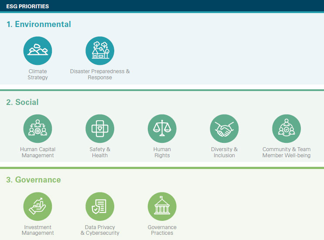Click the Safety & Health bandage icon
The width and height of the screenshot is (324, 240).
tap(100, 128)
